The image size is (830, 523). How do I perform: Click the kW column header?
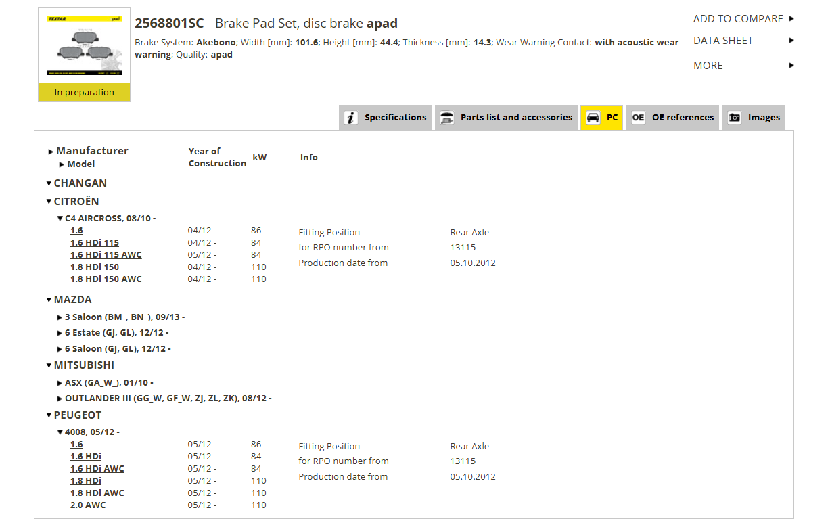click(260, 158)
